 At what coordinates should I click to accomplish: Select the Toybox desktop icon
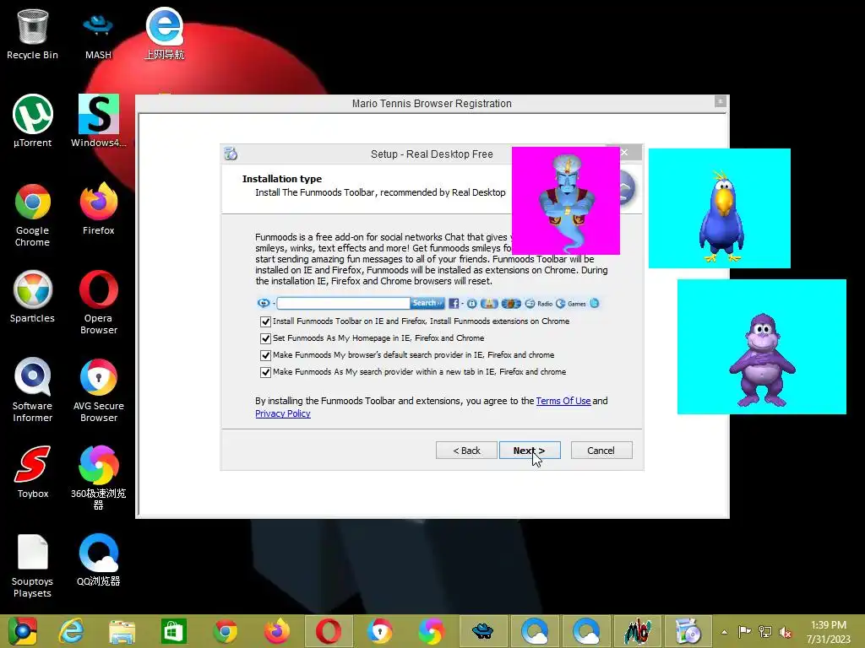(33, 472)
